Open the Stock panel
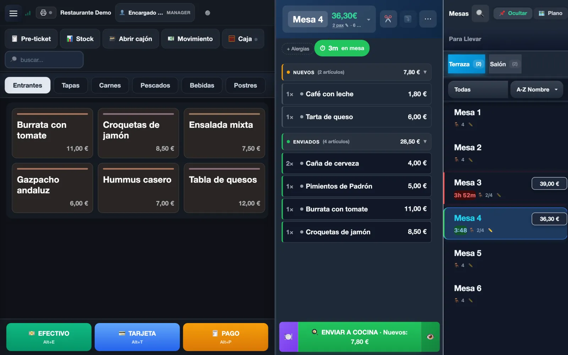568x355 pixels. (80, 39)
